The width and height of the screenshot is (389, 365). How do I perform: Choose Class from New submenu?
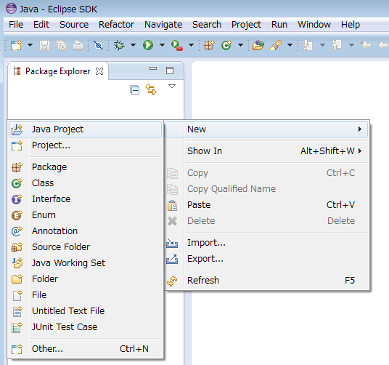click(86, 183)
